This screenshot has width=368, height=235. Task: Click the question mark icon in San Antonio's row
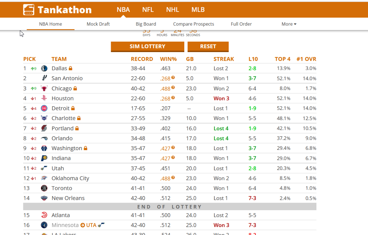pos(173,78)
